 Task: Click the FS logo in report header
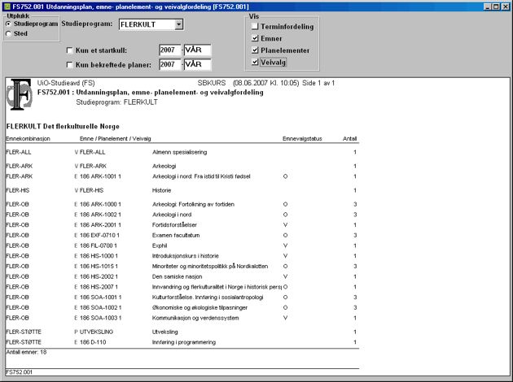(20, 94)
